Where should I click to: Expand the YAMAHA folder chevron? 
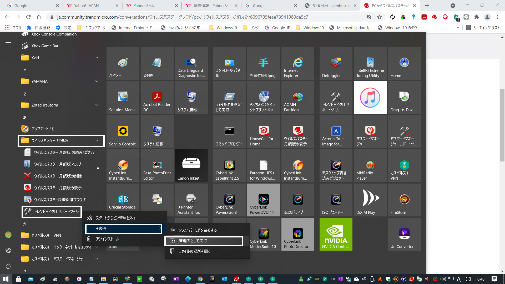point(97,82)
